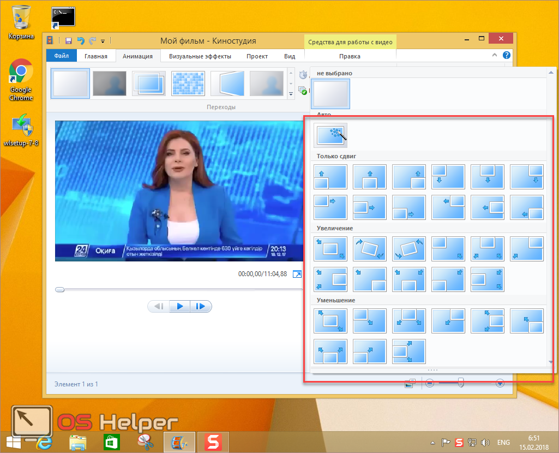Open the Файл menu
Viewport: 559px width, 453px height.
pos(62,56)
